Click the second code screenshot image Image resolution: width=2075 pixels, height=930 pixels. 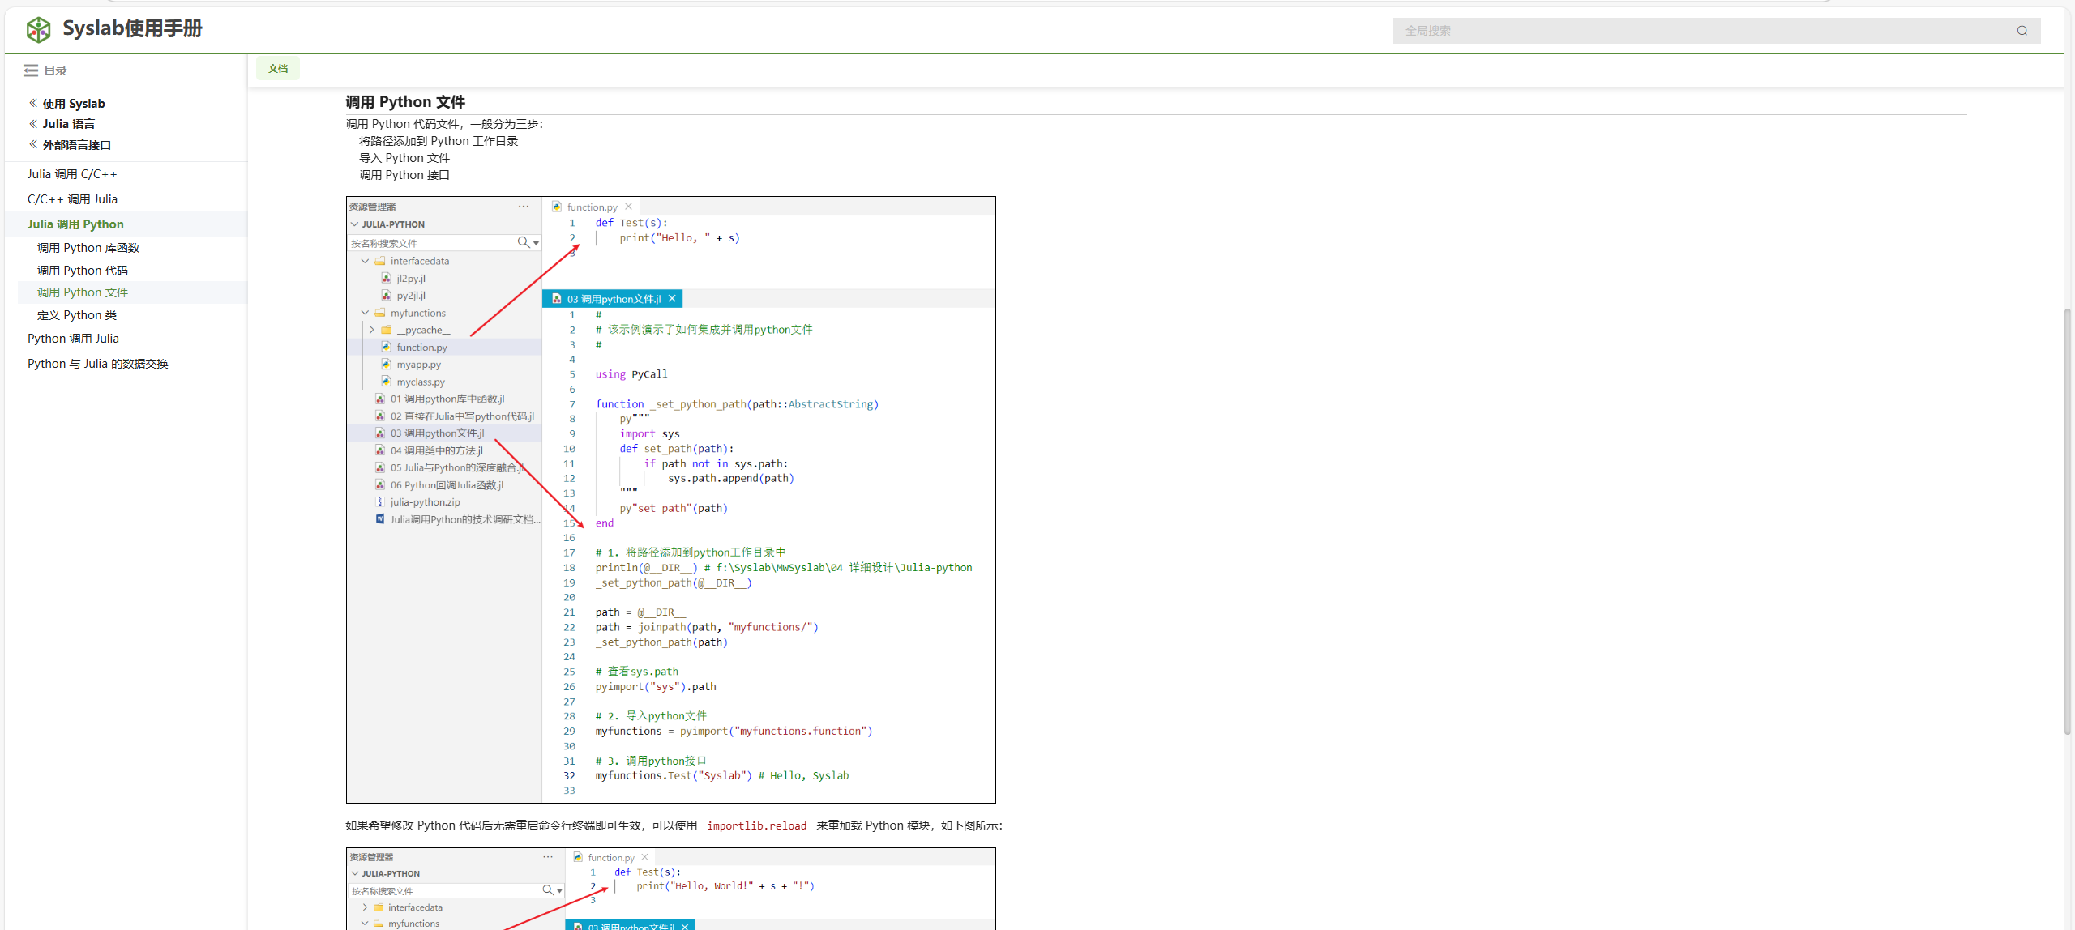[671, 889]
